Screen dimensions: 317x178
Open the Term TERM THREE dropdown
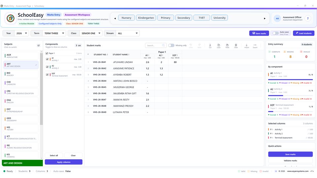(x=54, y=33)
